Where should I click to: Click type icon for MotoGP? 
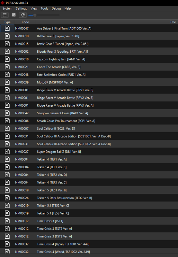point(7,82)
